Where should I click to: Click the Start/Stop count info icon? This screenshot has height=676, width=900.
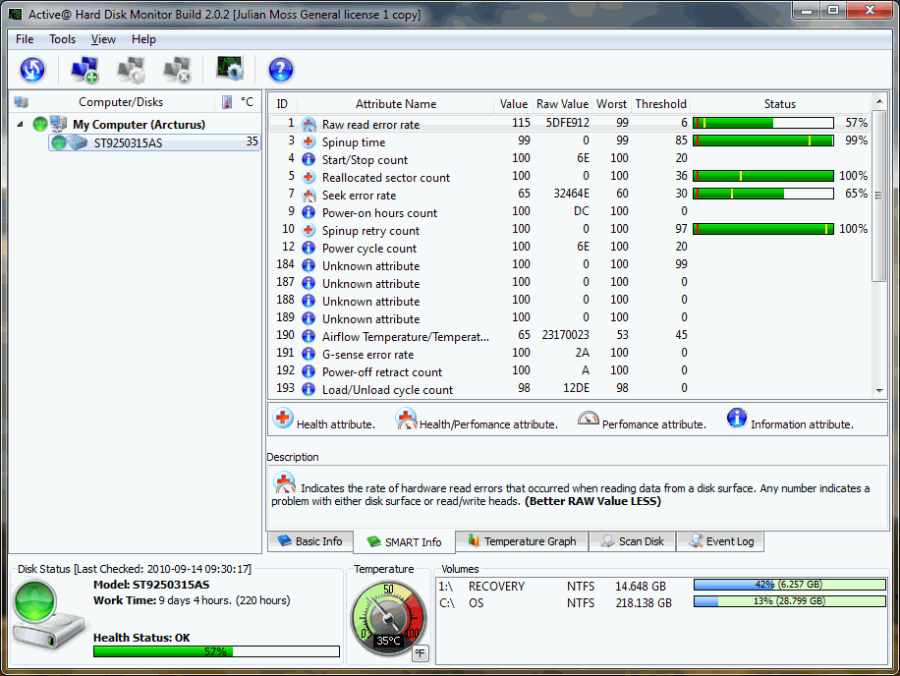tap(309, 159)
